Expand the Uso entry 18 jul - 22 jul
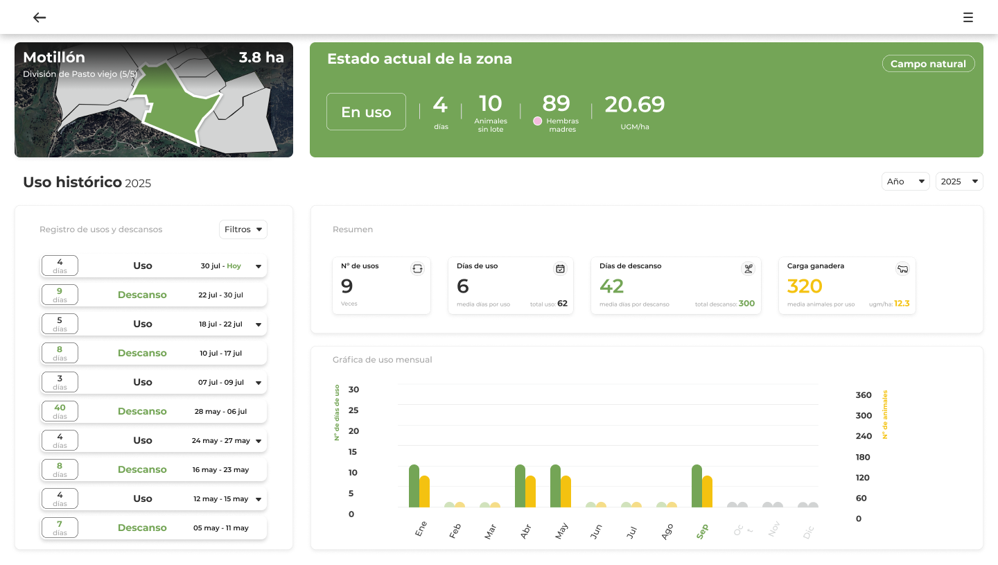Image resolution: width=998 pixels, height=565 pixels. click(259, 324)
